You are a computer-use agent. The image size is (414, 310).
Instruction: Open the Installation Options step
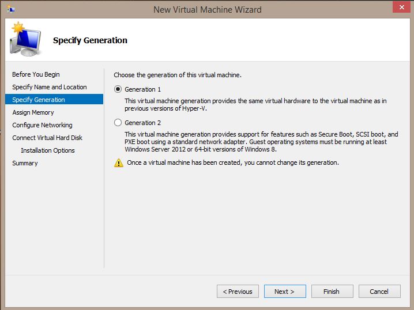(48, 150)
